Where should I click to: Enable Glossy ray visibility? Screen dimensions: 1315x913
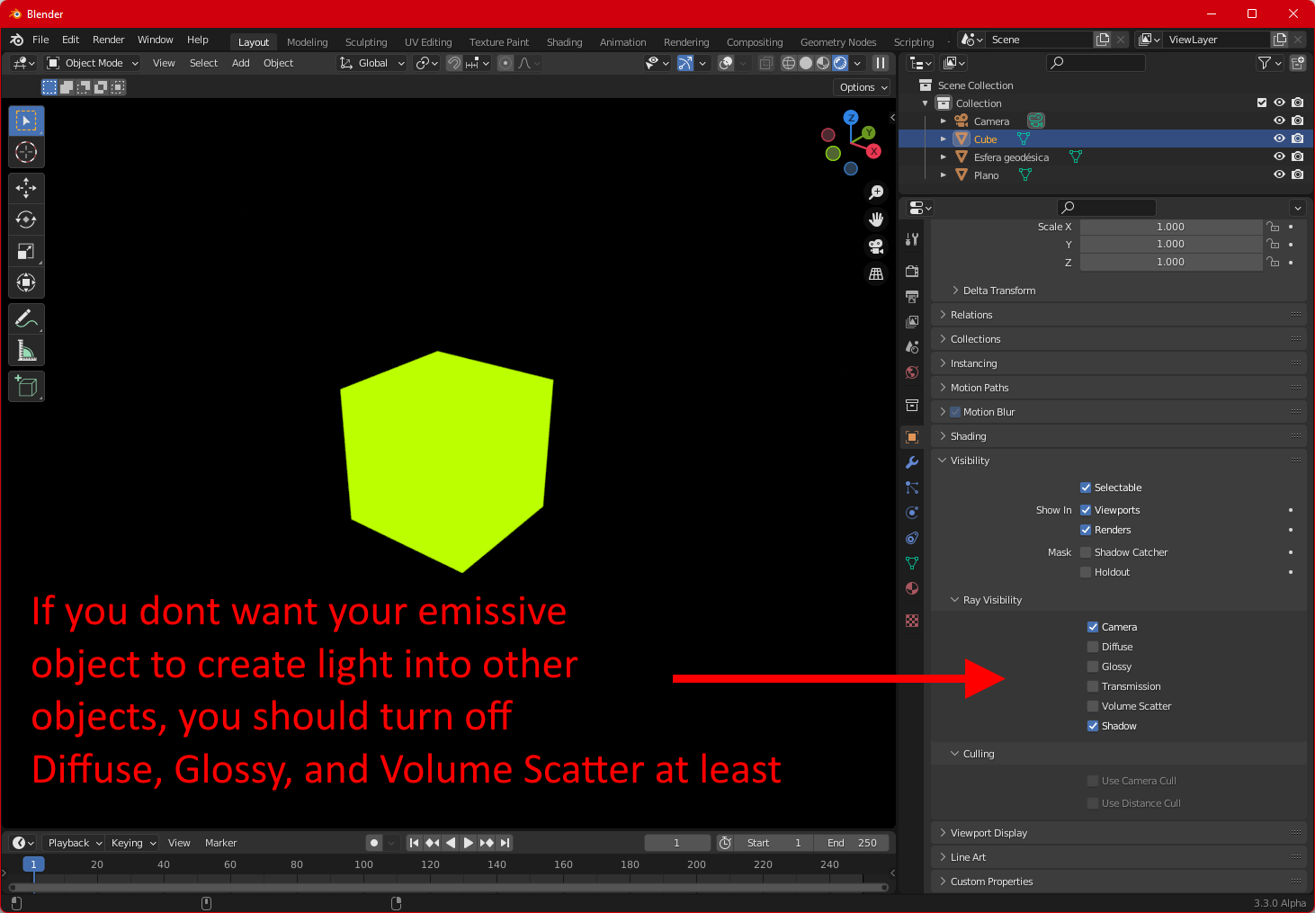[1093, 667]
